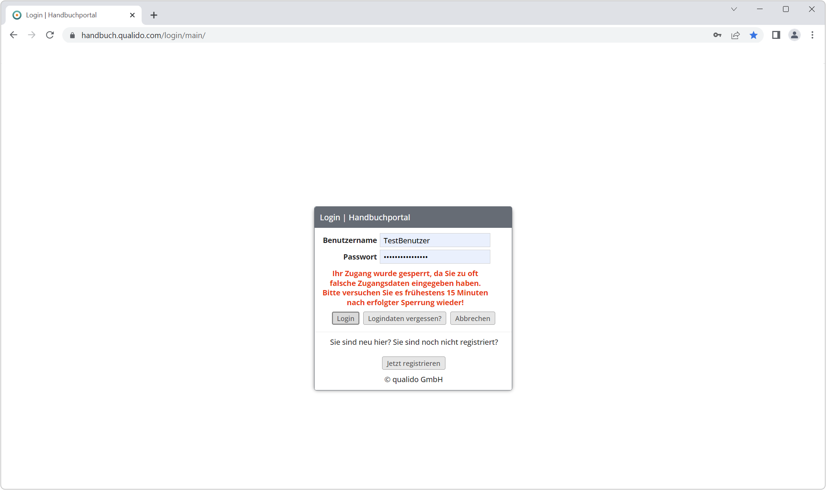The image size is (826, 490).
Task: Open a new browser tab
Action: (x=154, y=15)
